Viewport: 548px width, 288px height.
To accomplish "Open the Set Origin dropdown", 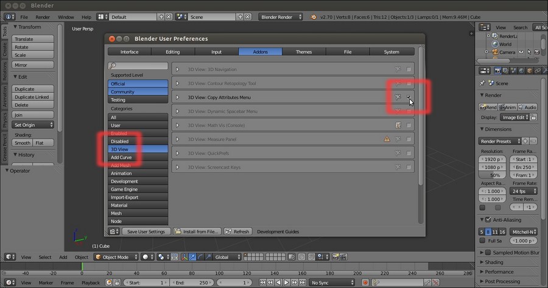I will 33,125.
